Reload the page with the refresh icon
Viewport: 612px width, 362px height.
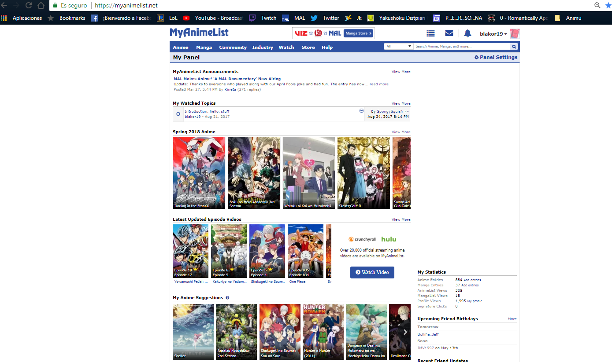pyautogui.click(x=29, y=5)
